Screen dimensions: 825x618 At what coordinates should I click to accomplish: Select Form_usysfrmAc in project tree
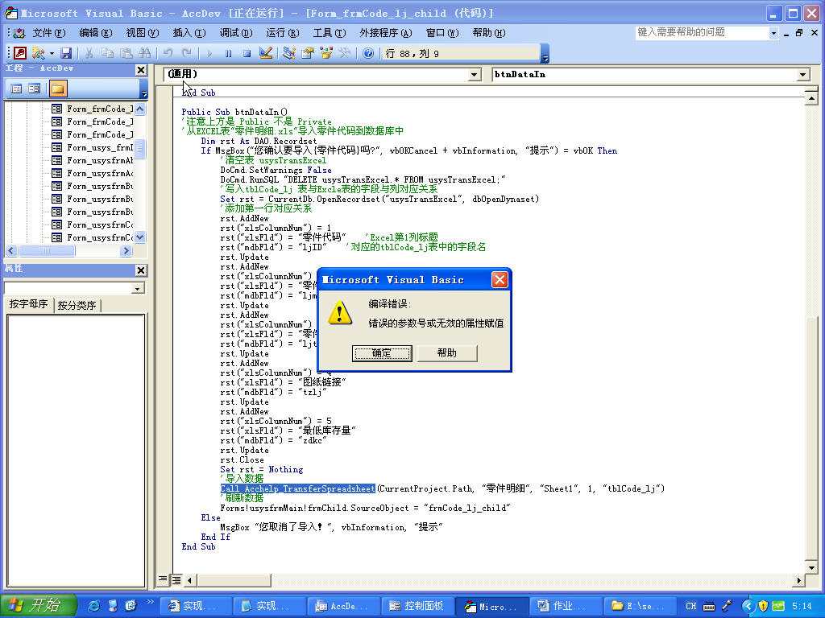(100, 174)
